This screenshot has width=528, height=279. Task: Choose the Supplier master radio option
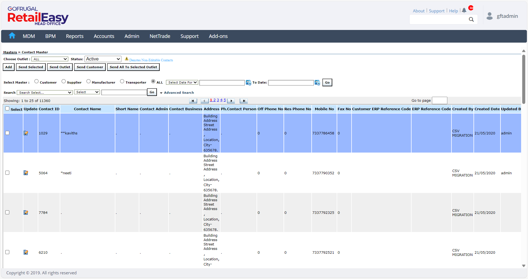pyautogui.click(x=64, y=81)
